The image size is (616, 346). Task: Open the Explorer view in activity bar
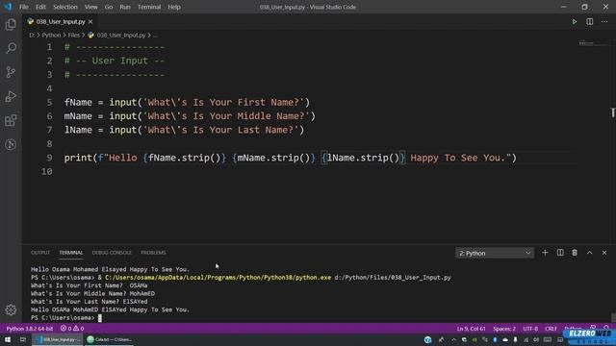coord(11,24)
